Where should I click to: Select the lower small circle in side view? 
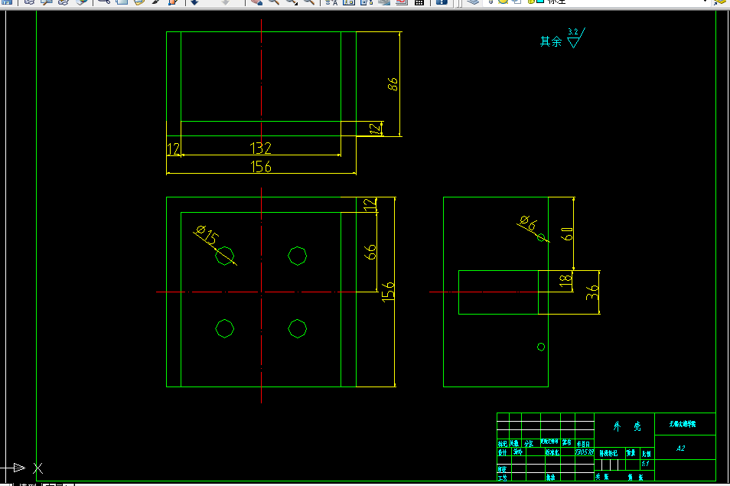(541, 347)
